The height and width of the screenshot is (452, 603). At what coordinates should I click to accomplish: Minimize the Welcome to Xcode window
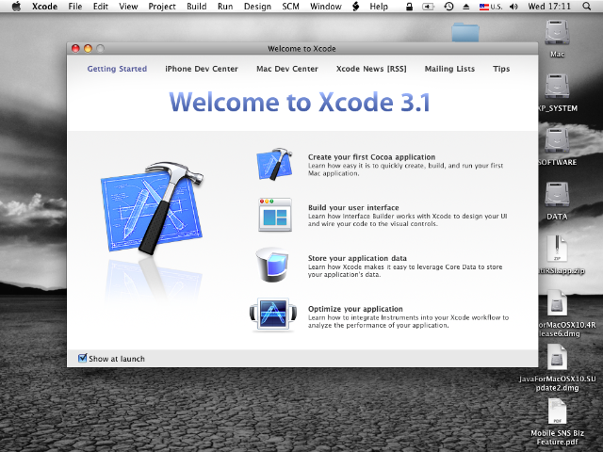(88, 48)
